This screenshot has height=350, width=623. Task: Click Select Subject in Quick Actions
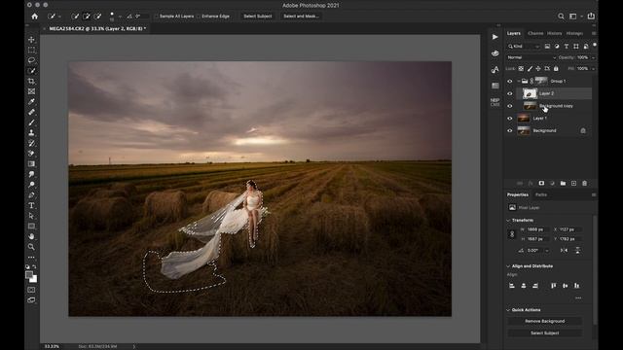pyautogui.click(x=545, y=332)
